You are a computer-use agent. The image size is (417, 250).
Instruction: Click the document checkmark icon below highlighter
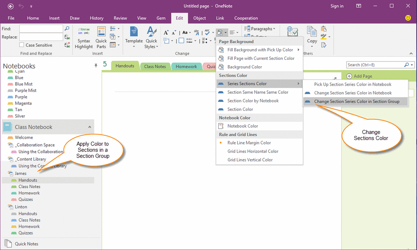tap(324, 45)
